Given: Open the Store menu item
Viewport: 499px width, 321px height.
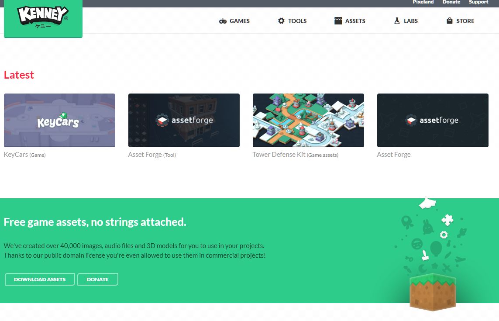Looking at the screenshot, I should [460, 21].
